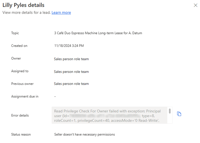Copy the error details to clipboard
This screenshot has height=143, width=200.
click(179, 114)
